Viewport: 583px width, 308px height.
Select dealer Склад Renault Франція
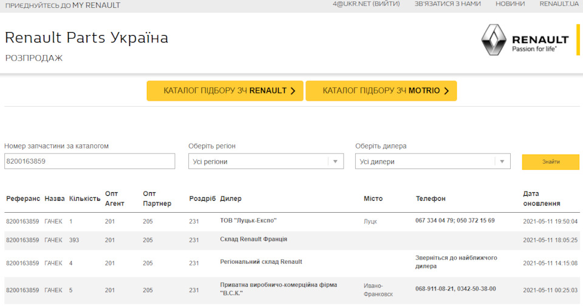point(254,239)
